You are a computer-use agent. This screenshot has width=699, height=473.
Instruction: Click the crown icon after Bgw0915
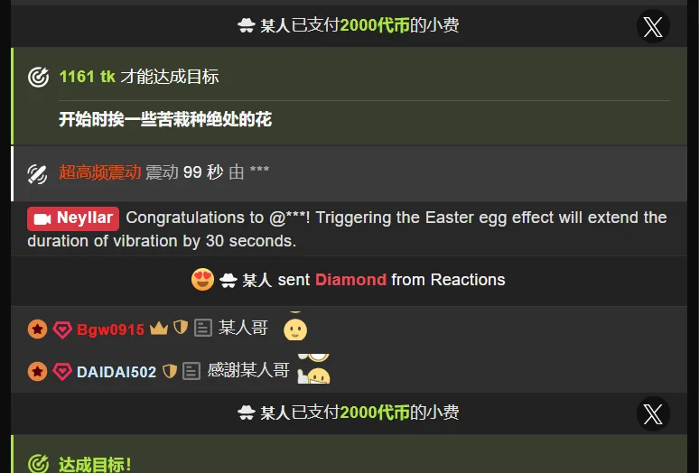159,329
